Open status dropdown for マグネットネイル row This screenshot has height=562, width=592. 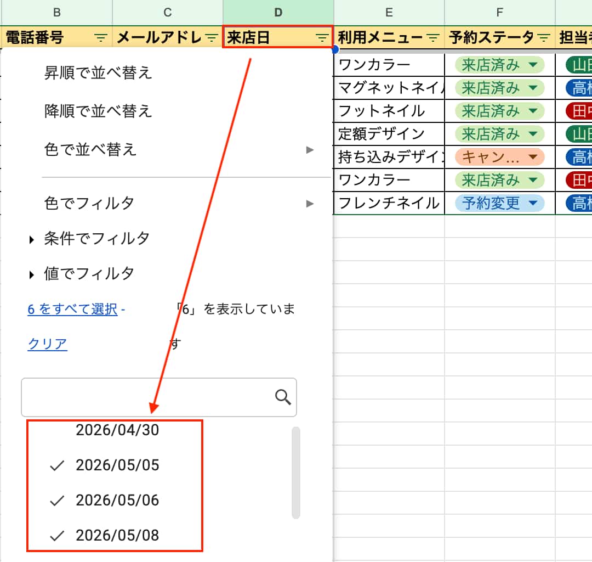coord(533,88)
